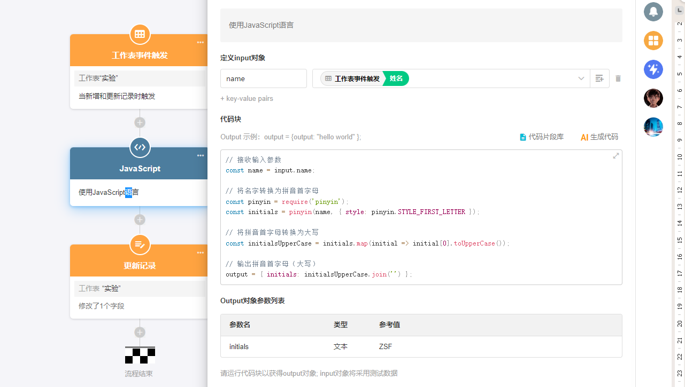
Task: Click the update record node icon
Action: tap(140, 244)
